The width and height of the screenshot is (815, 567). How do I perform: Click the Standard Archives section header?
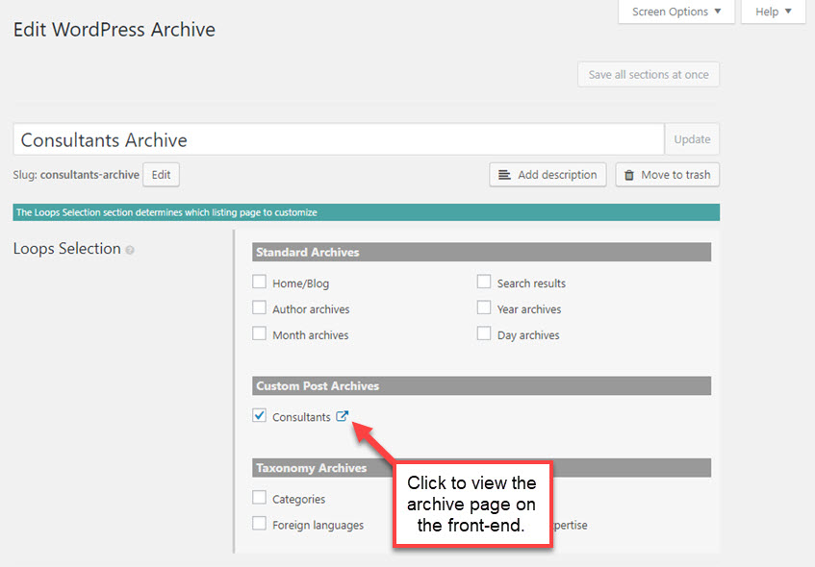(481, 253)
